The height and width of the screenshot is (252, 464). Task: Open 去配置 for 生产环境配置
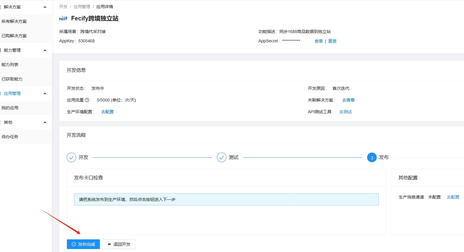point(107,112)
